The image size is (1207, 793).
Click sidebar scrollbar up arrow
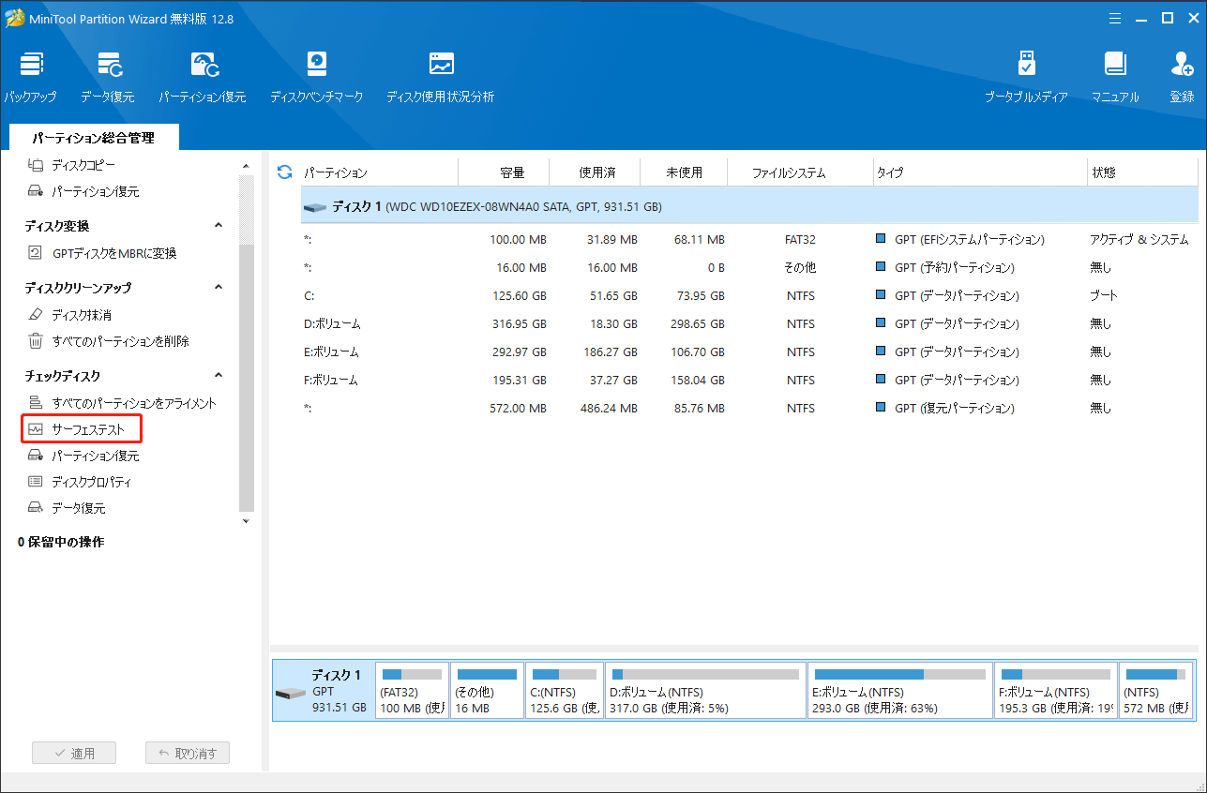(x=247, y=166)
